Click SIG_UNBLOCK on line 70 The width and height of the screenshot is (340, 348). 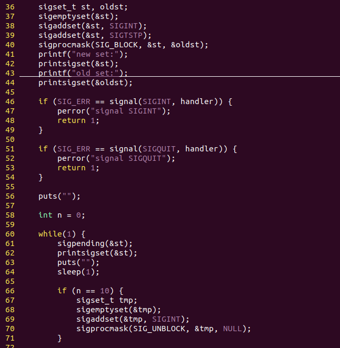coord(161,329)
